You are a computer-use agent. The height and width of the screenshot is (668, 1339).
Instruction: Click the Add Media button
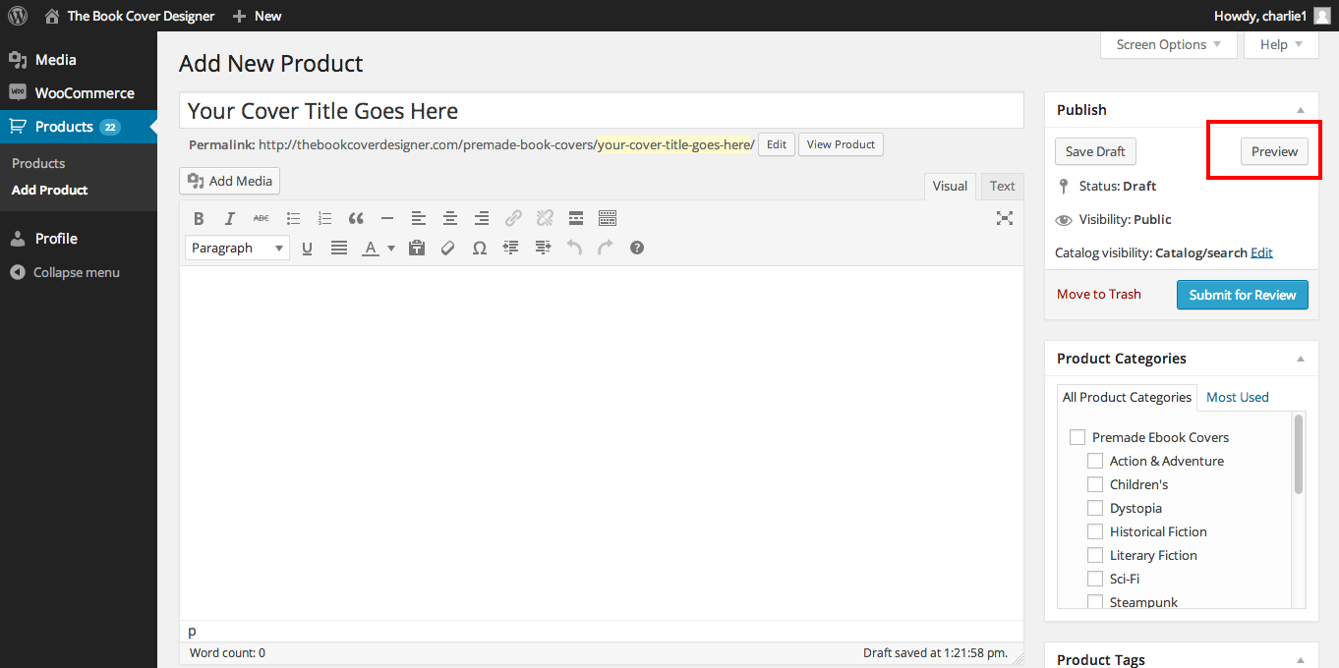tap(230, 181)
